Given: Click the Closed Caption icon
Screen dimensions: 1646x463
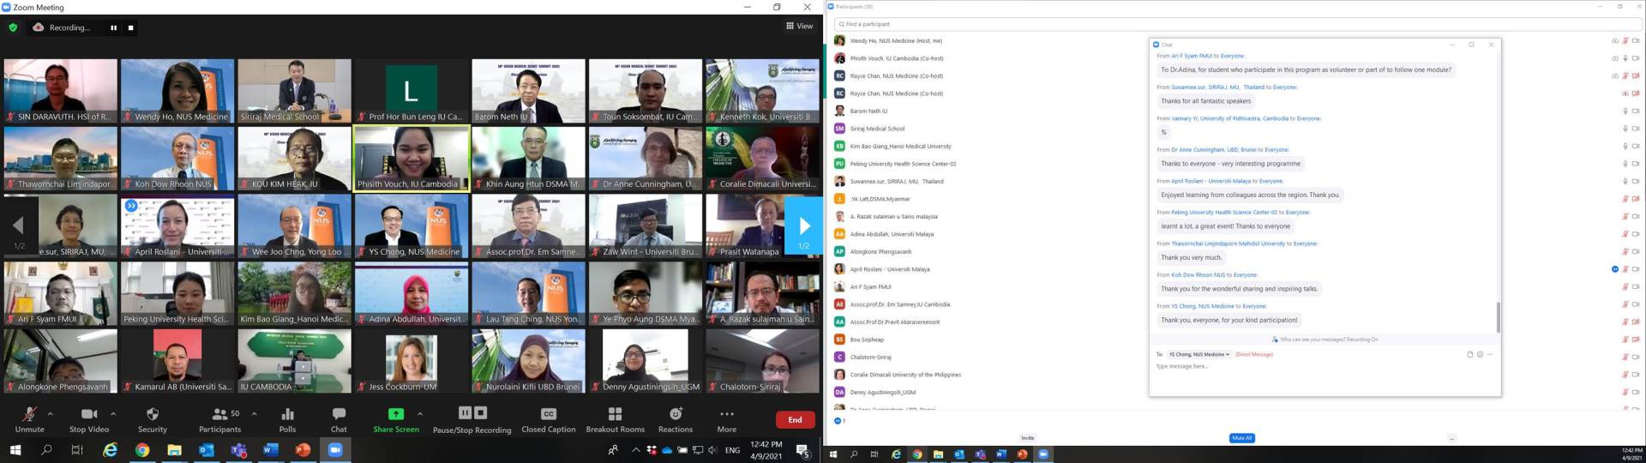Looking at the screenshot, I should (549, 415).
